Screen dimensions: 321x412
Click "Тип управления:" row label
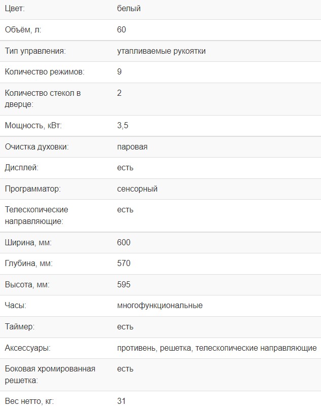coord(35,51)
